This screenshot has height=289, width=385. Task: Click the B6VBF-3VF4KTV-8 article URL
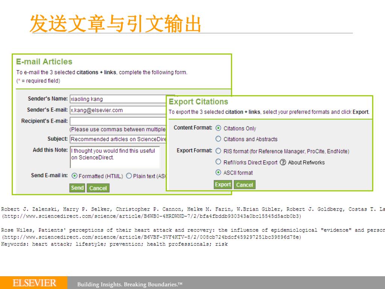click(x=151, y=237)
